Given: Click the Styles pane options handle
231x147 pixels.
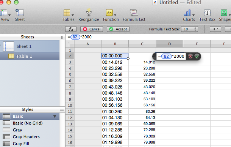Looking at the screenshot, I should point(62,110).
